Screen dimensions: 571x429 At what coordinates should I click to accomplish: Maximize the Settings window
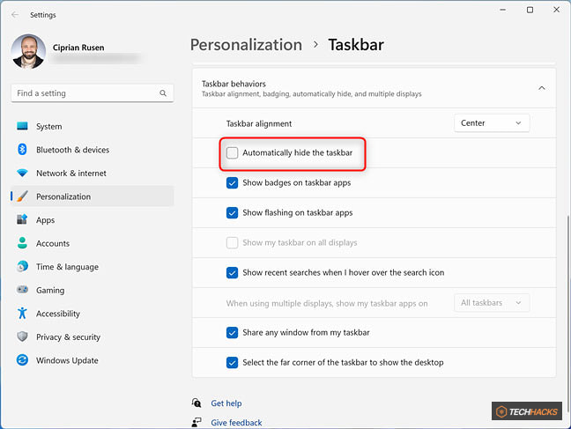point(530,10)
